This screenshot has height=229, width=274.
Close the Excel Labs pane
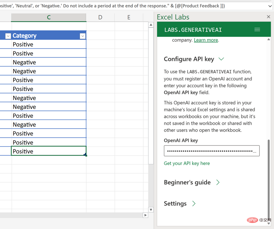point(268,17)
